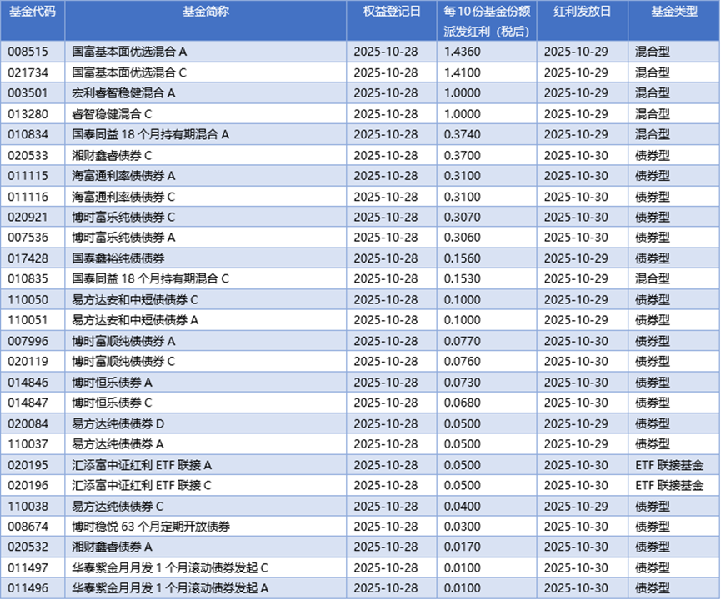Click the 红利发放日 column header

coord(582,12)
